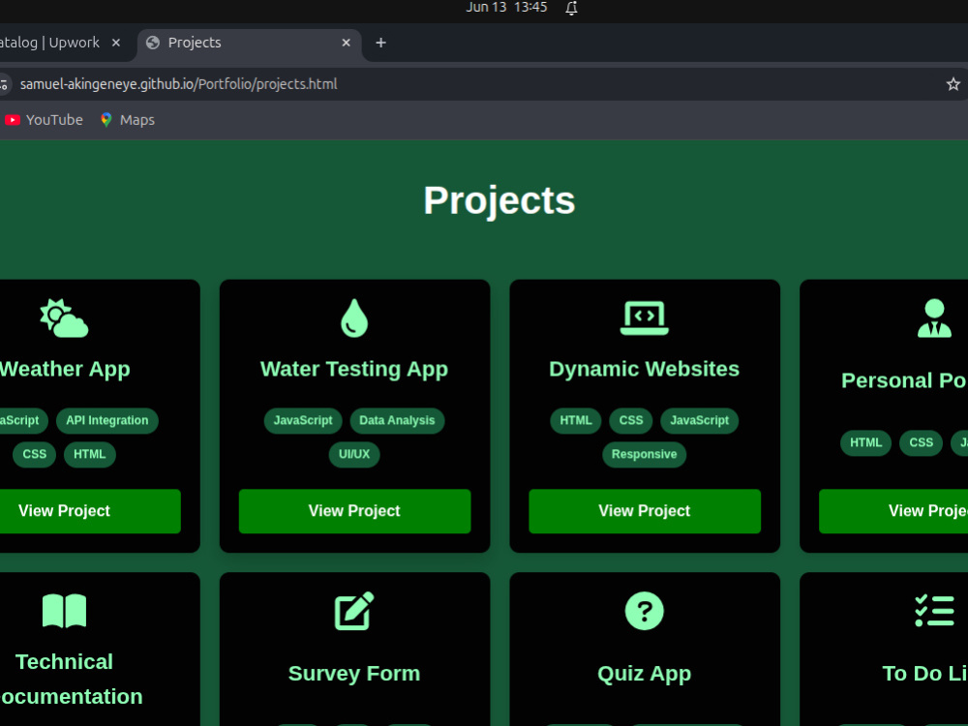Close the Projects tab
This screenshot has width=968, height=726.
click(x=346, y=43)
